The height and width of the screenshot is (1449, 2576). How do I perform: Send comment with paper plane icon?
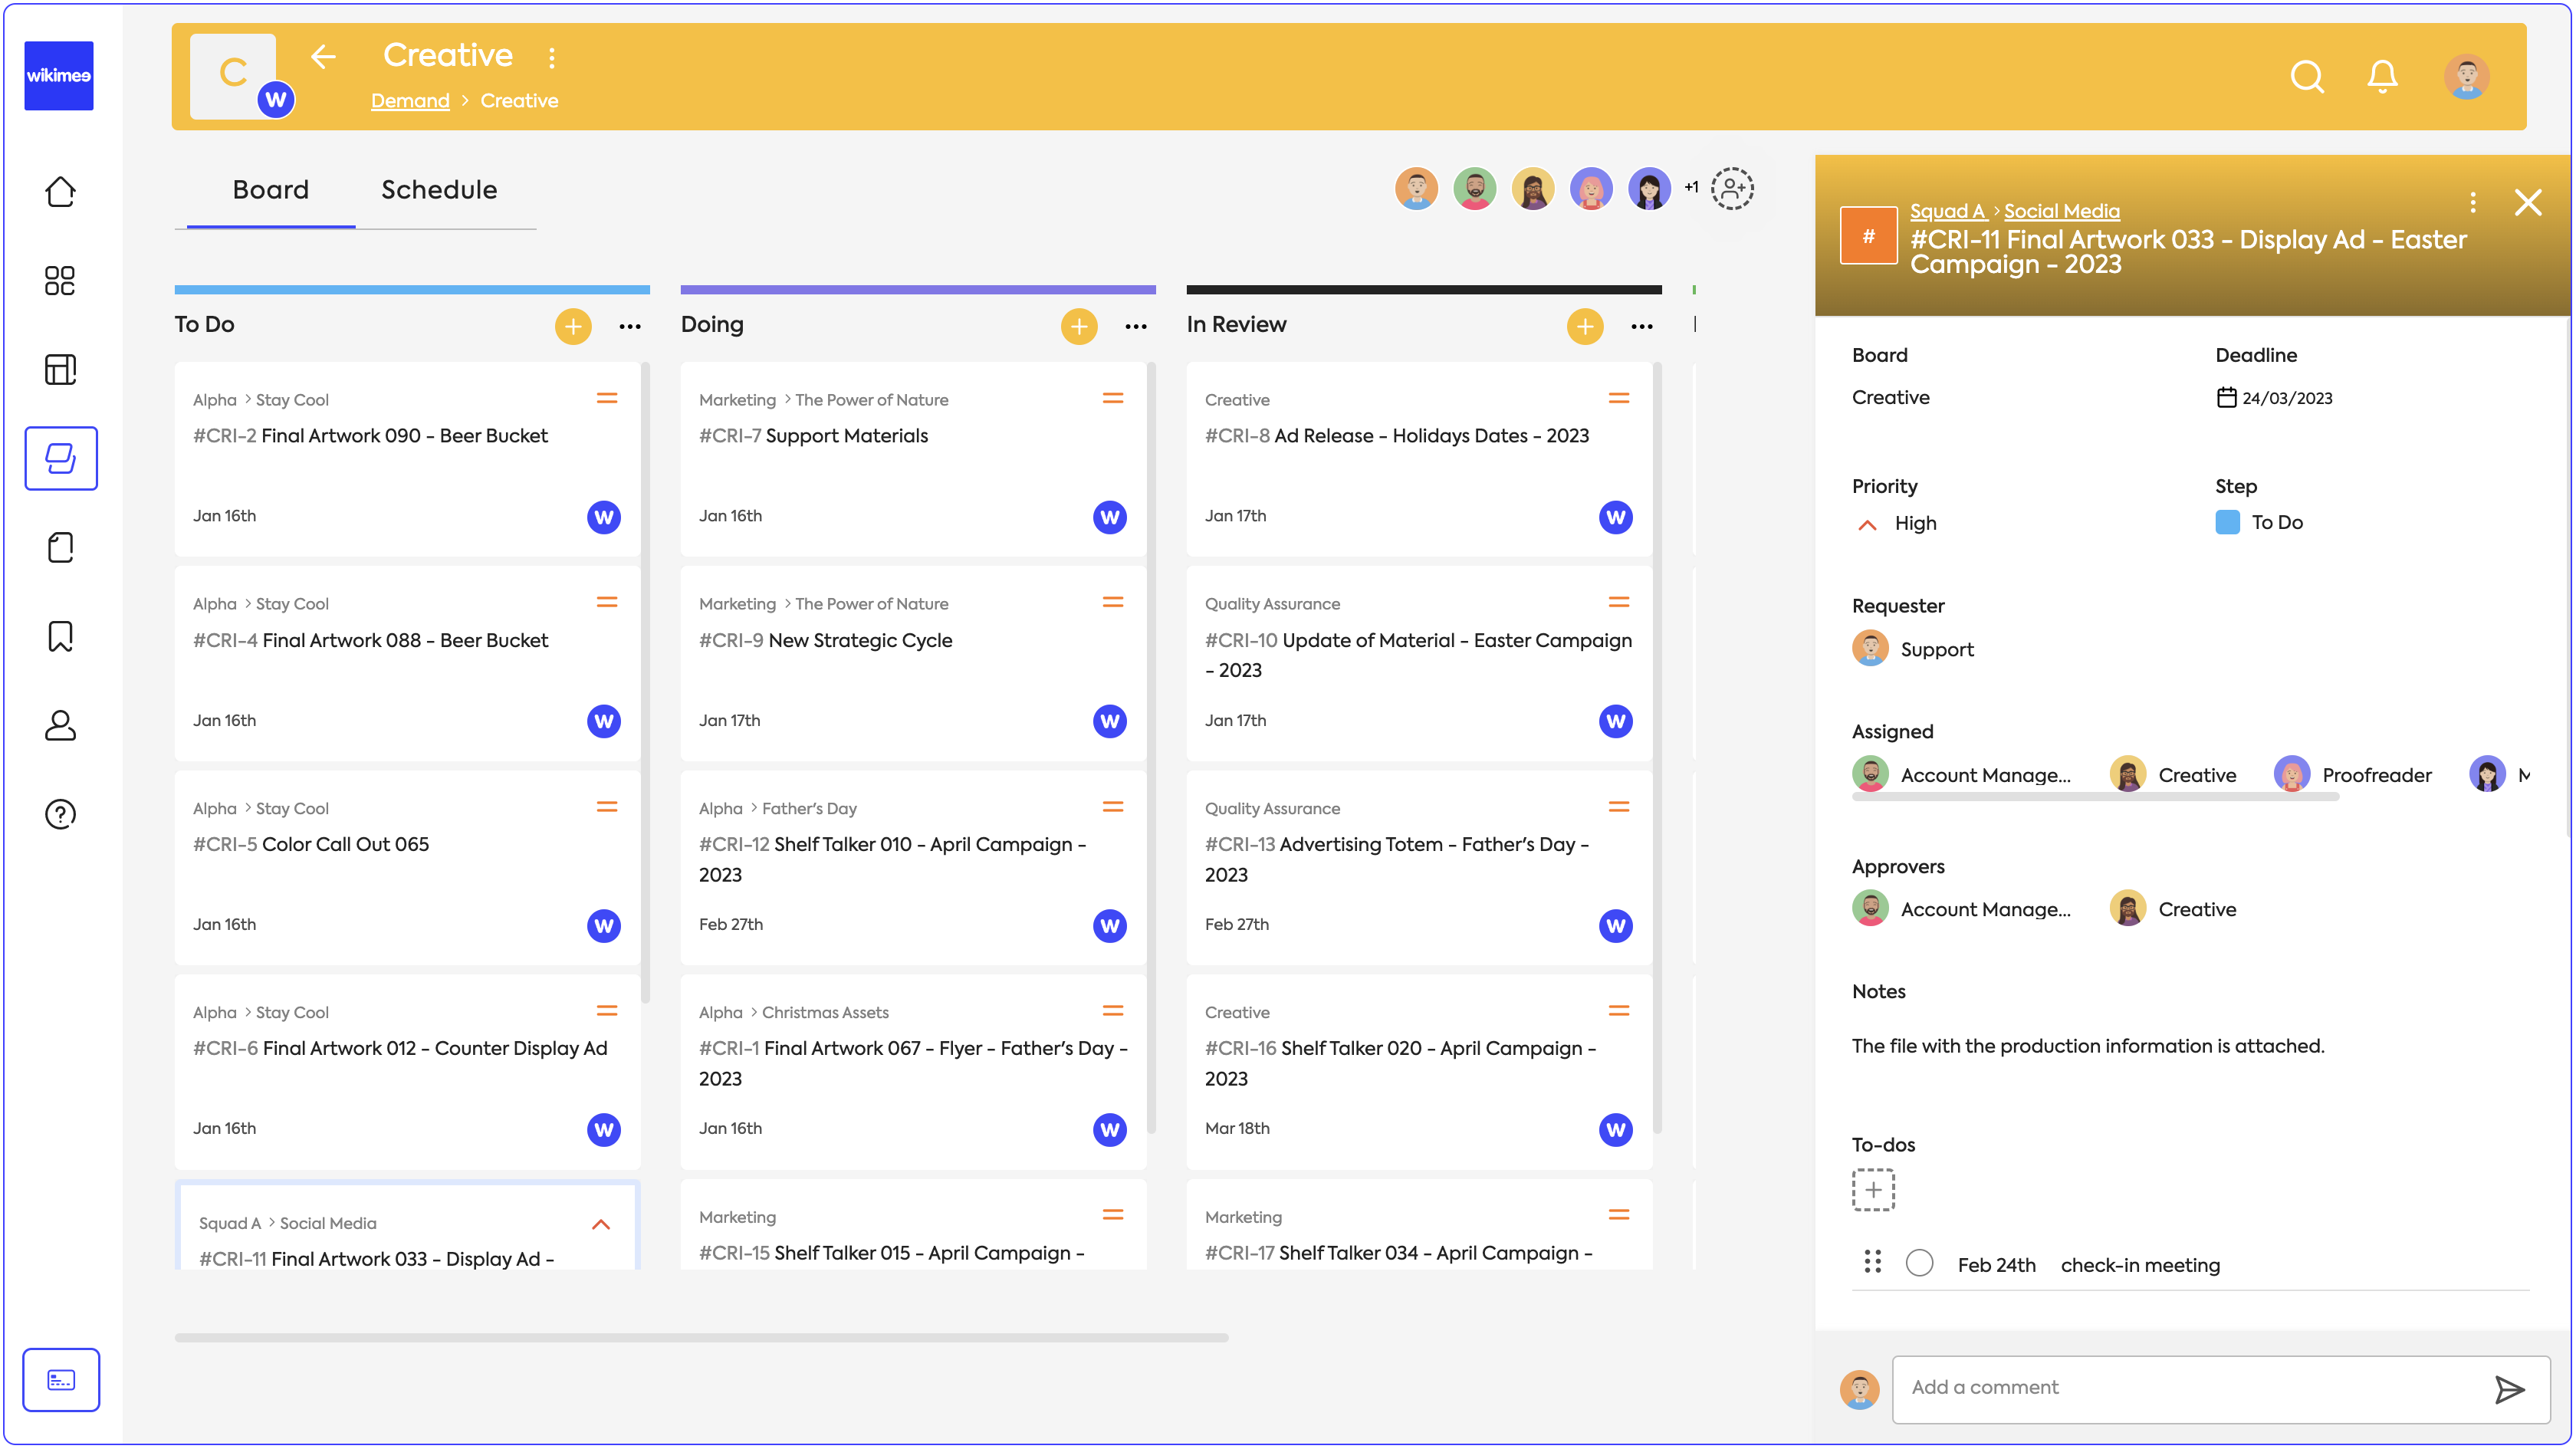tap(2509, 1389)
